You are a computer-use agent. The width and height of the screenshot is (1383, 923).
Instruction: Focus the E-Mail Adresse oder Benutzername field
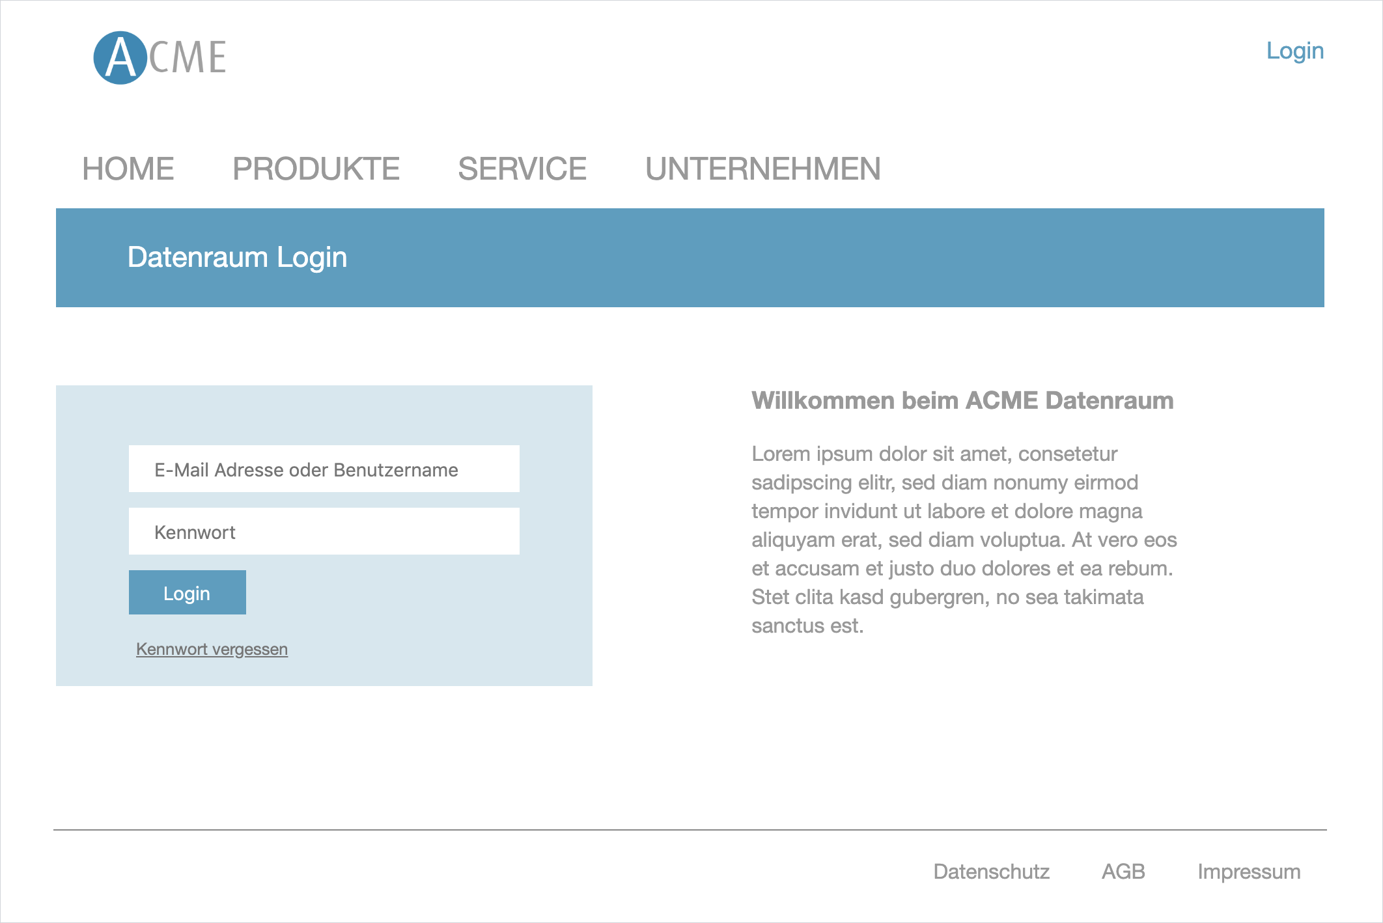(x=324, y=469)
